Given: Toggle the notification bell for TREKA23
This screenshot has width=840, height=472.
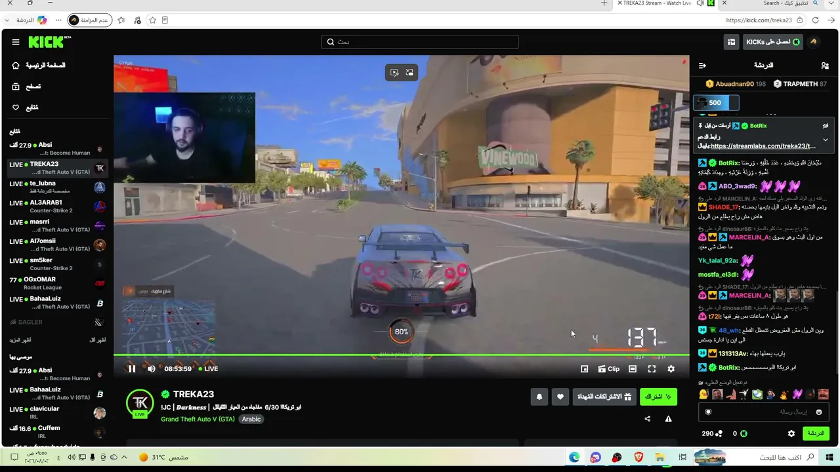Looking at the screenshot, I should pyautogui.click(x=539, y=397).
